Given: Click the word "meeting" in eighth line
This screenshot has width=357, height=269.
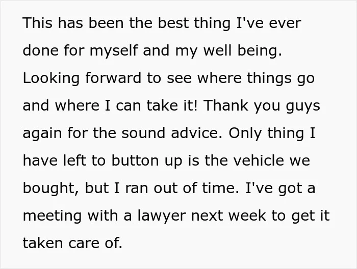Looking at the screenshot, I should point(52,216).
